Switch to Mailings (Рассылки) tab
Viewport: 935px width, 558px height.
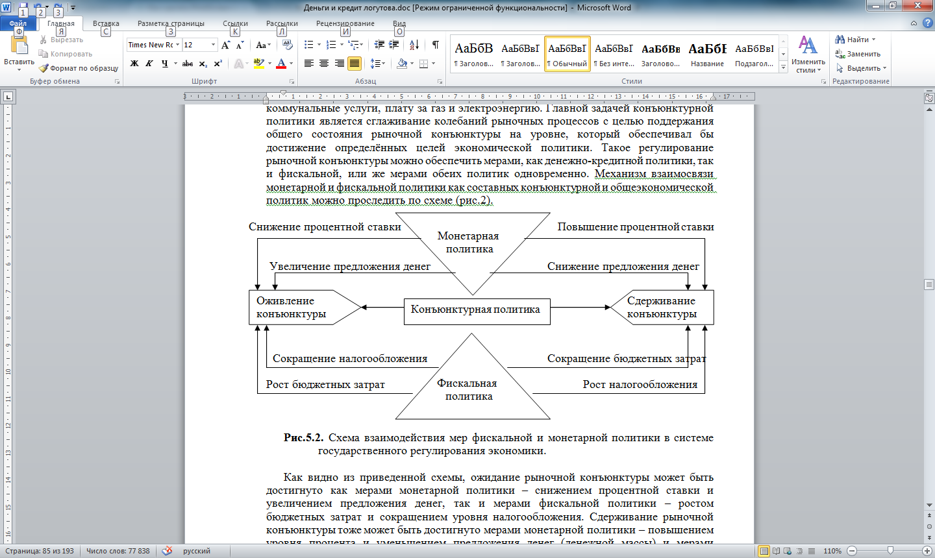coord(282,23)
